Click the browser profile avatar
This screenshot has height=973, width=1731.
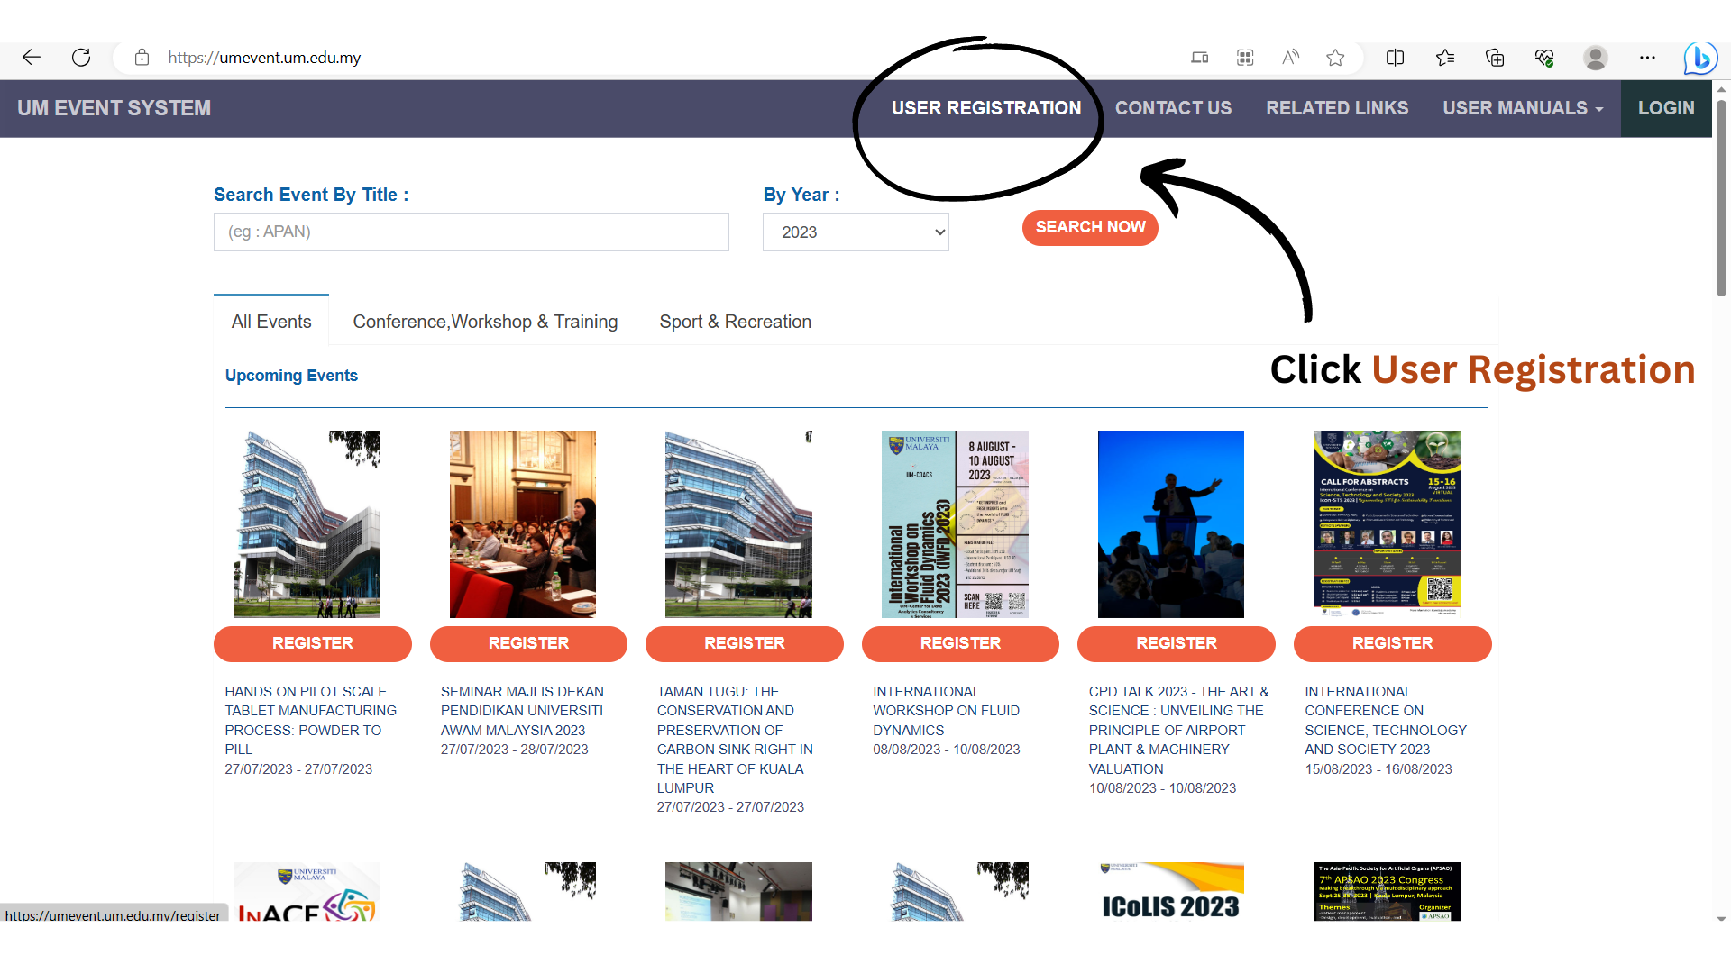1595,58
